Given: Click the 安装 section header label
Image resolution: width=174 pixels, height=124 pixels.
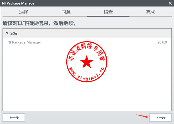Looking at the screenshot, I should (14, 33).
